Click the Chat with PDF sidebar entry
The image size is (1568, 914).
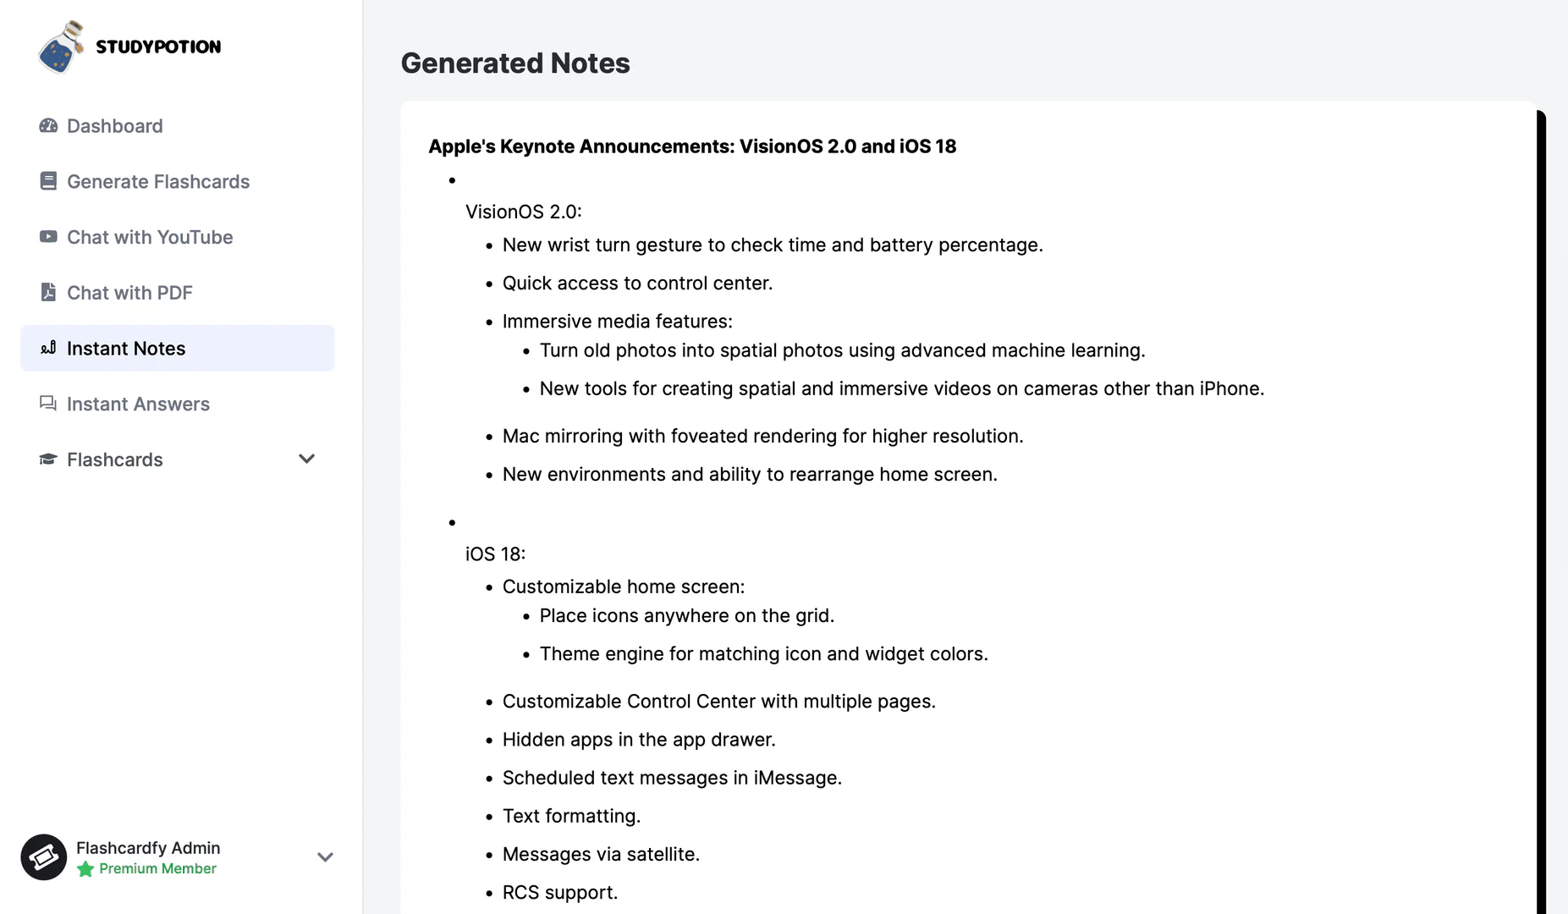130,292
